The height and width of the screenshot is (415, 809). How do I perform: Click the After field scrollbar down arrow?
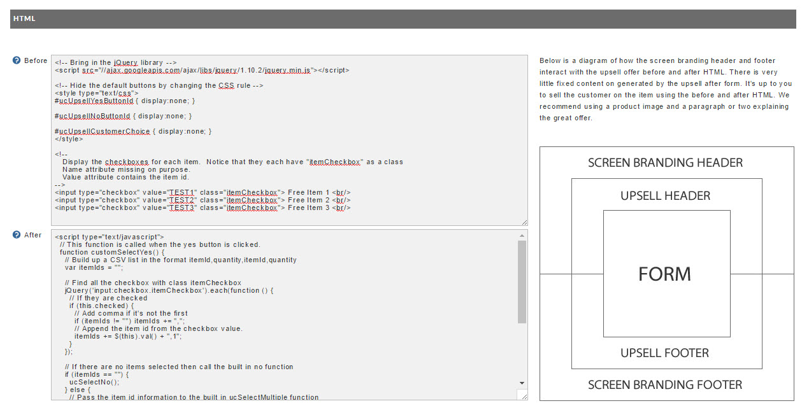(522, 383)
